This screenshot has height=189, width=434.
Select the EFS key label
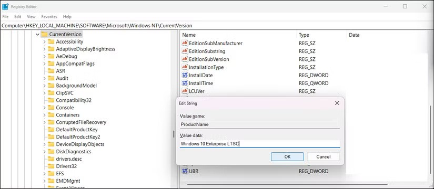(60, 174)
